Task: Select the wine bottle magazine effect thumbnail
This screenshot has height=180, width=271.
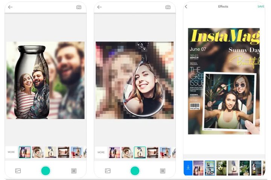Action: click(256, 168)
